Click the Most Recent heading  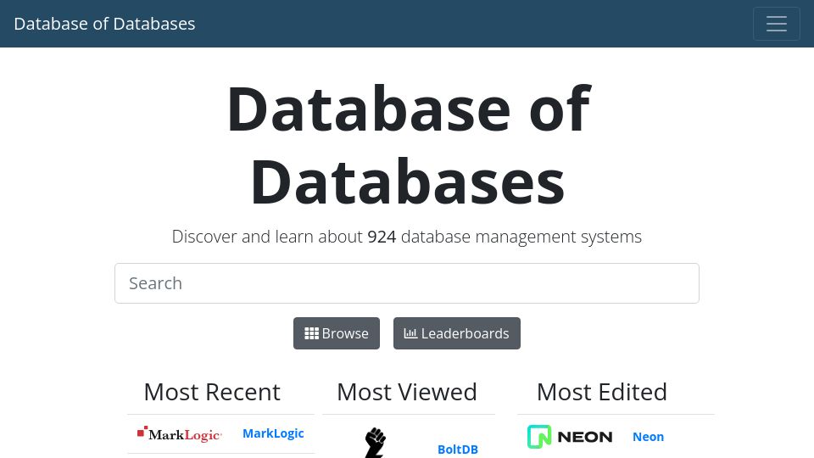[x=212, y=392]
